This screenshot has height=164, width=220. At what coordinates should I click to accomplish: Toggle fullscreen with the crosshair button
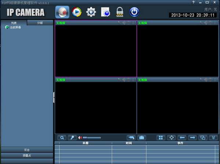pos(171,138)
